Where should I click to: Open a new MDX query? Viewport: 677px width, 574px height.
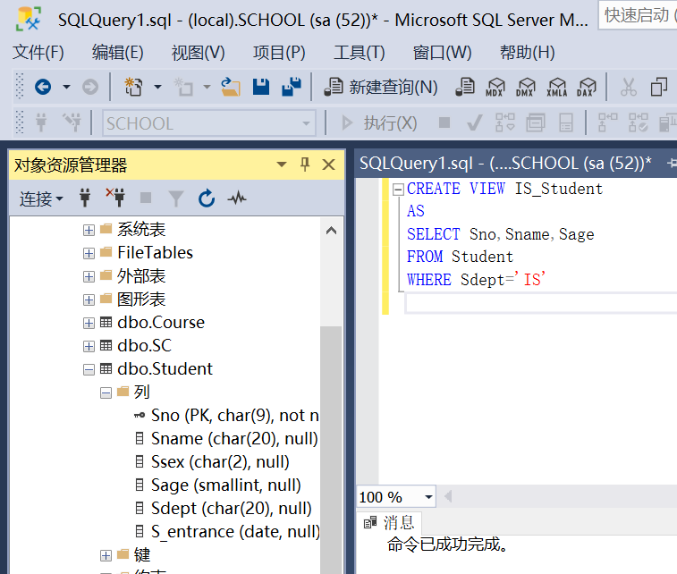point(495,87)
